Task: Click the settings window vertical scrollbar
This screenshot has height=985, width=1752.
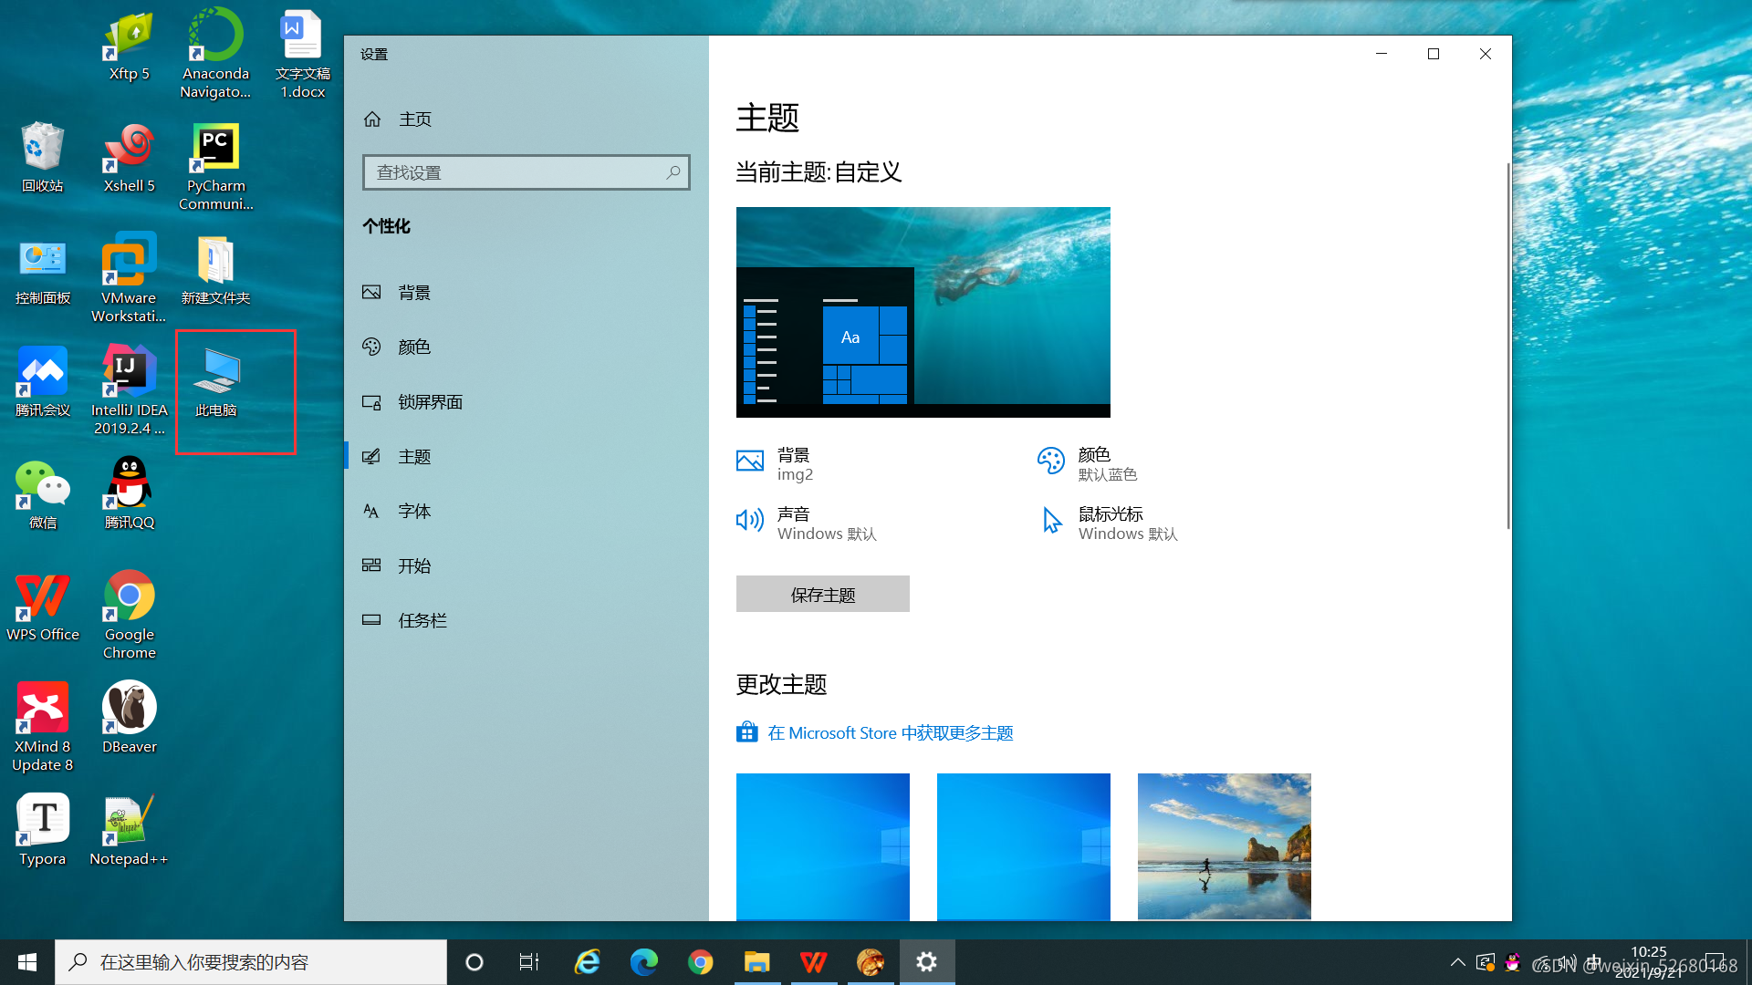Action: point(1507,347)
